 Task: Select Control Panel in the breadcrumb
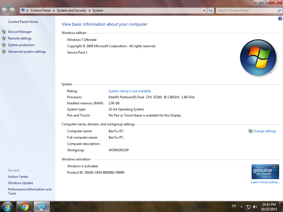tap(41, 10)
